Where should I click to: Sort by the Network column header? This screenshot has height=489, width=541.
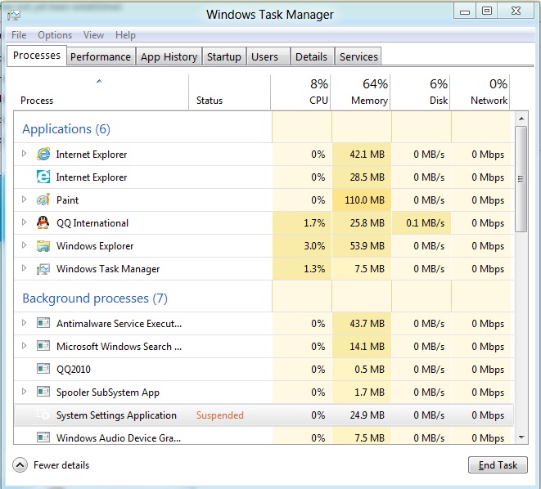pyautogui.click(x=480, y=92)
